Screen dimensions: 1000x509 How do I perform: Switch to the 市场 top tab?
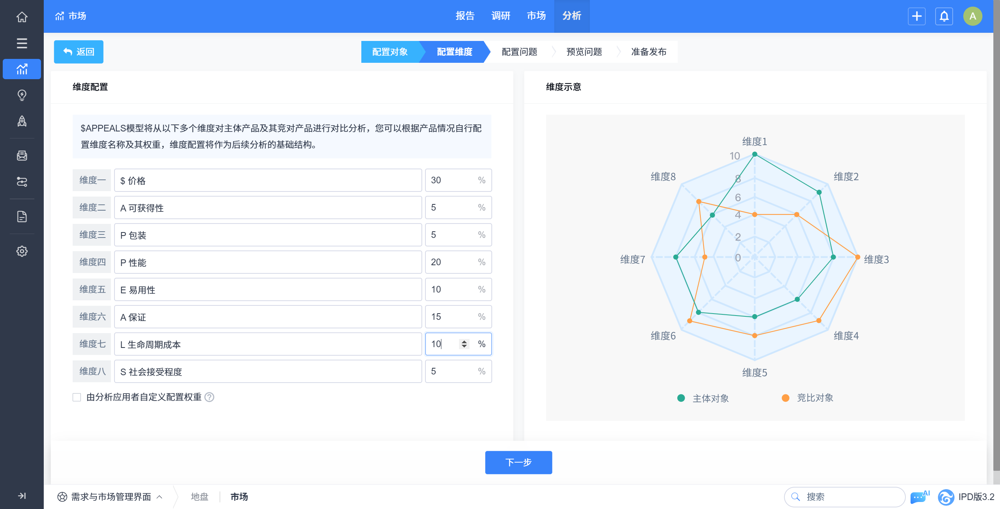tap(536, 16)
